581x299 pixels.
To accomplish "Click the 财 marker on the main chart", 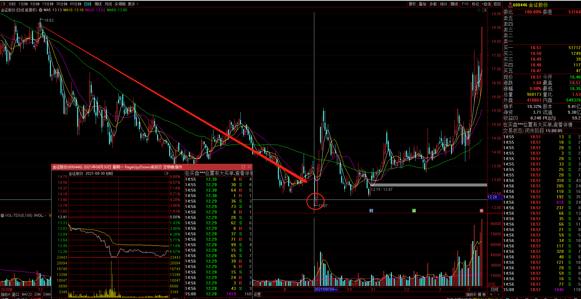I will [371, 211].
